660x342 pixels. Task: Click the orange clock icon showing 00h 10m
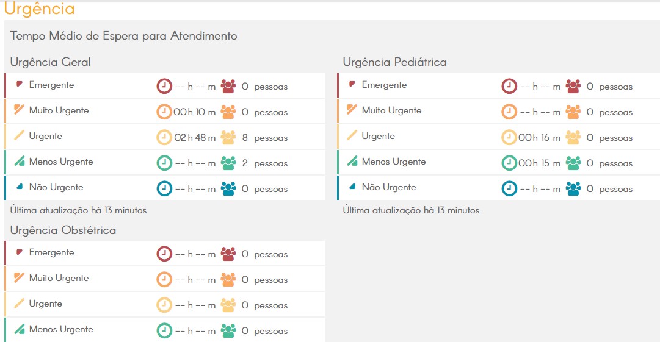(164, 112)
